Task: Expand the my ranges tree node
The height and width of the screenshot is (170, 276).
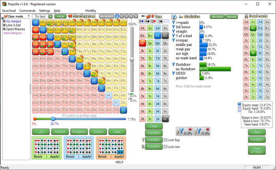Action: pos(4,21)
